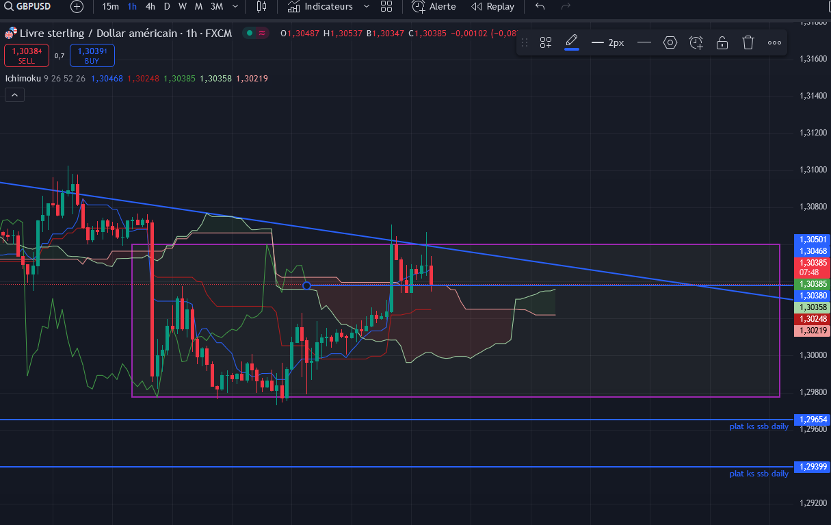Click the Ichimoku value 1,30468 in legend
Viewport: 831px width, 525px height.
[106, 79]
